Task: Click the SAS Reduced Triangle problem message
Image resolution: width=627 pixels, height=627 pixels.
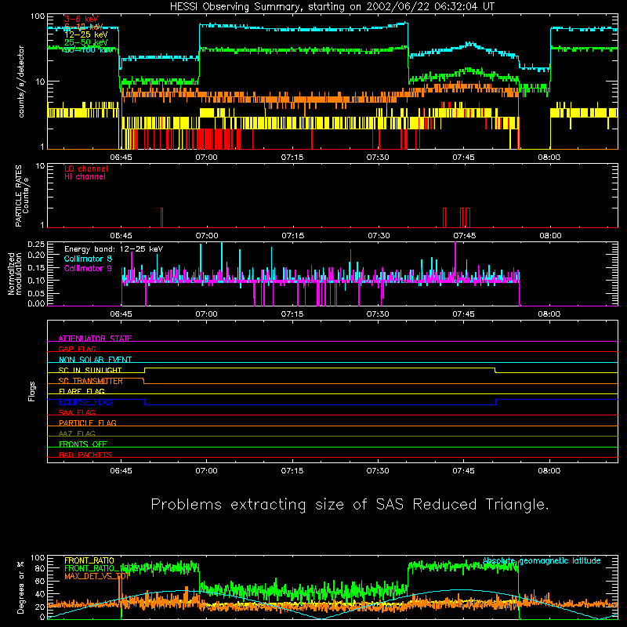Action: tap(350, 505)
